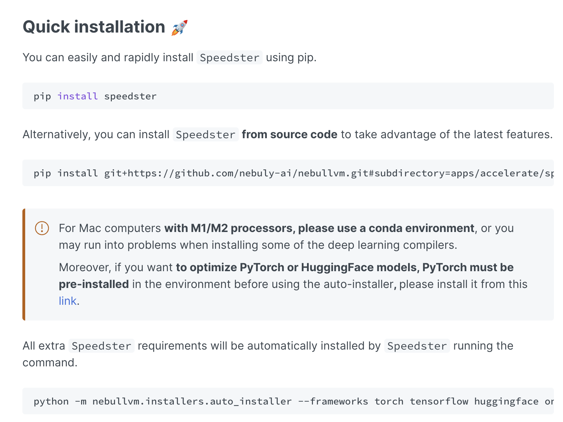563x422 pixels.
Task: Click the Speedster code span before 'running the command'
Action: [x=417, y=346]
